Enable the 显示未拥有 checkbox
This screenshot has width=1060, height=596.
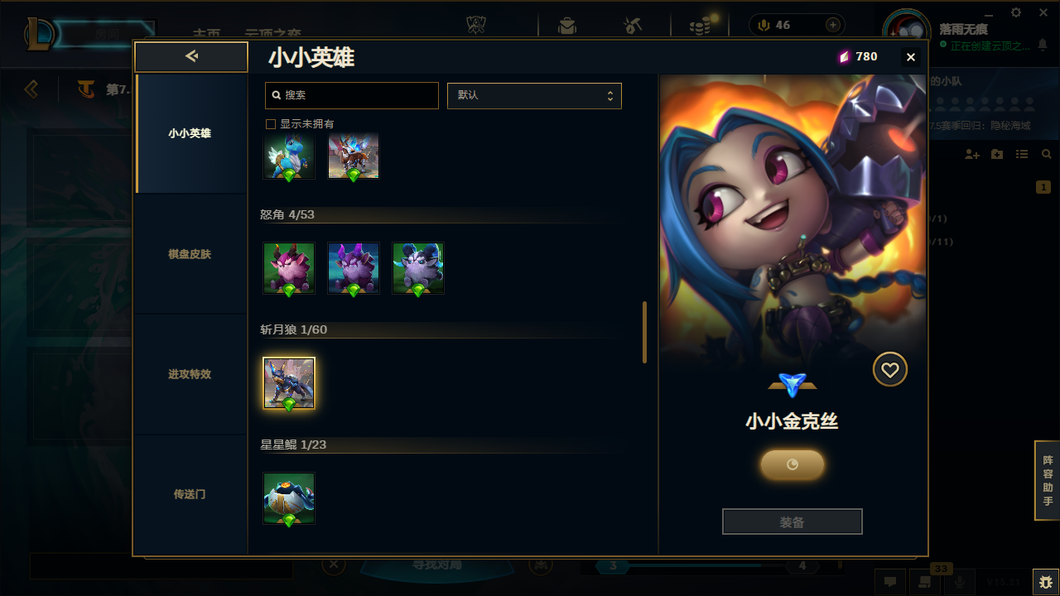270,124
